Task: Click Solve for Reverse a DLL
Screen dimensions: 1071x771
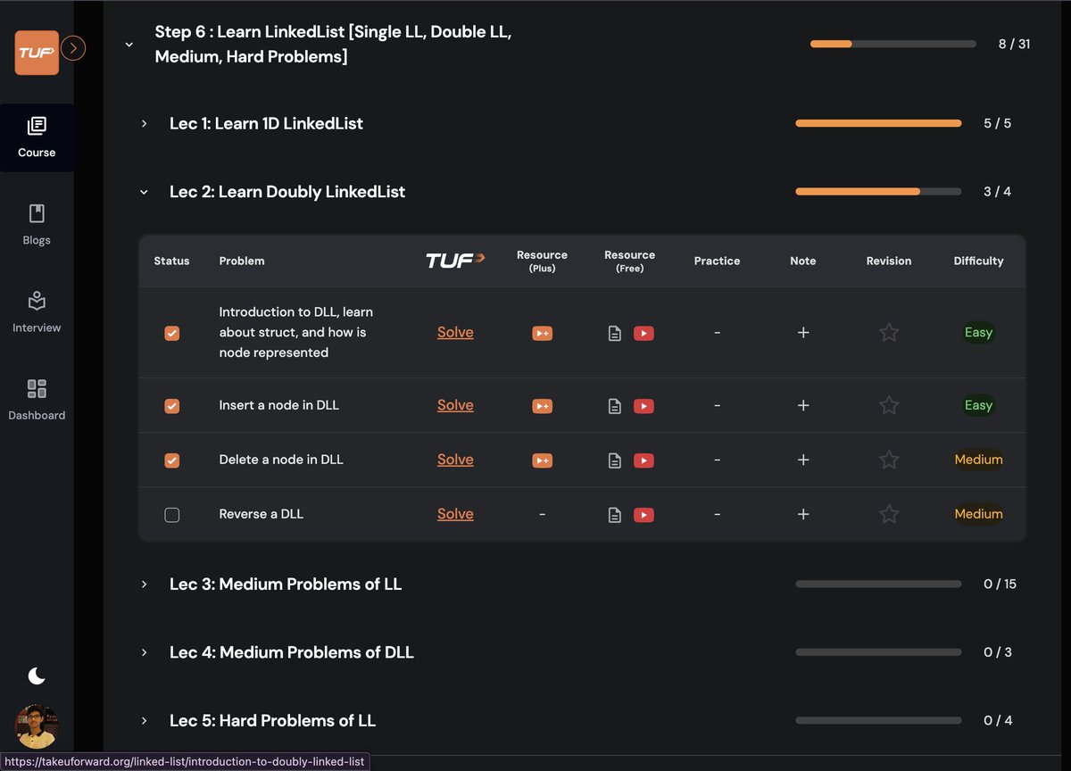Action: pyautogui.click(x=455, y=514)
